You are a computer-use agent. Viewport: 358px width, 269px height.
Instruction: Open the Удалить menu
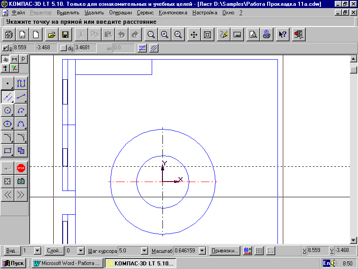pyautogui.click(x=94, y=13)
